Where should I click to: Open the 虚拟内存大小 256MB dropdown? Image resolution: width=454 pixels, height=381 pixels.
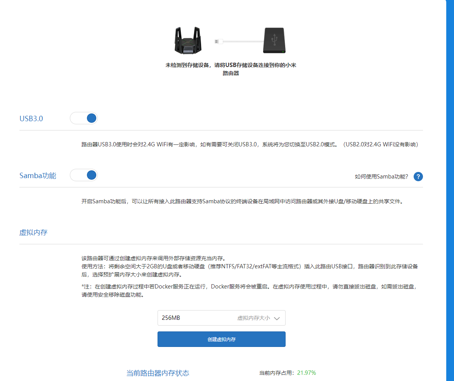pos(222,318)
